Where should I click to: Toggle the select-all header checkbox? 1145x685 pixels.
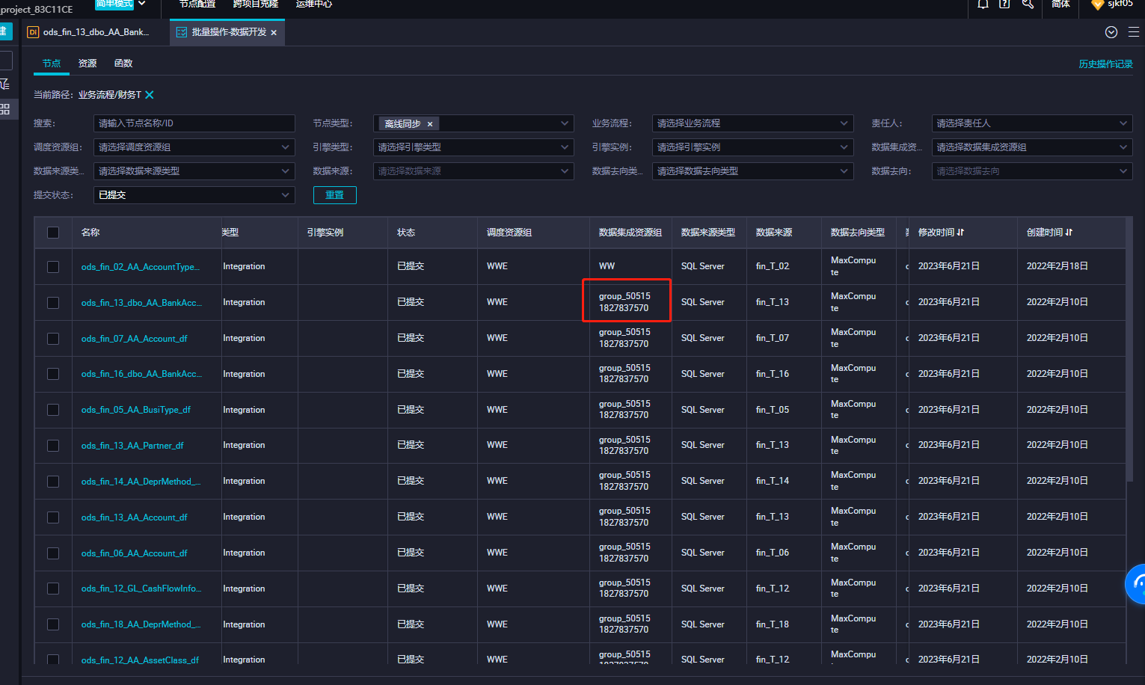pos(53,233)
